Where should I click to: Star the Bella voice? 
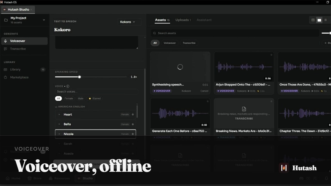click(x=133, y=124)
